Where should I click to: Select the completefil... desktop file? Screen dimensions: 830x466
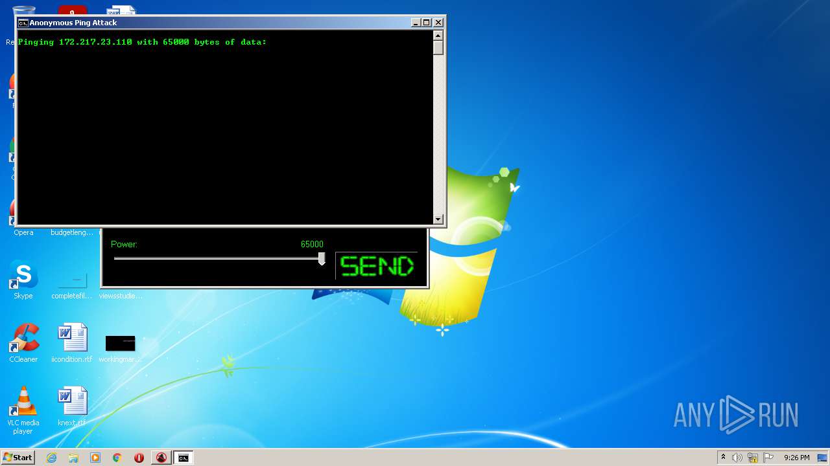click(x=72, y=285)
